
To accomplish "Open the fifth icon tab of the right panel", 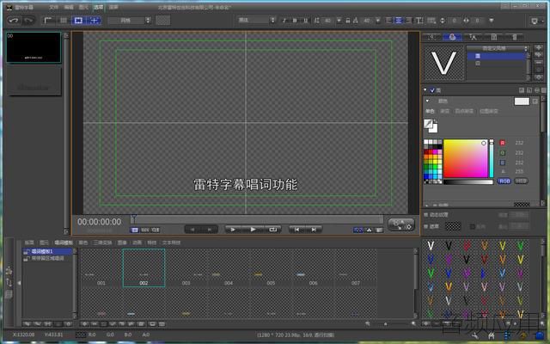I will click(514, 37).
